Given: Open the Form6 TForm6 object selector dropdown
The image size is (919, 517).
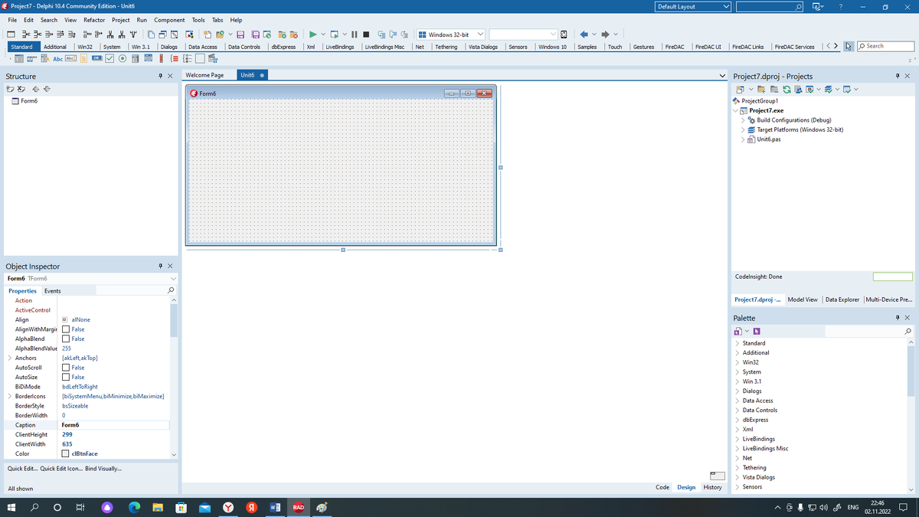Looking at the screenshot, I should tap(172, 278).
